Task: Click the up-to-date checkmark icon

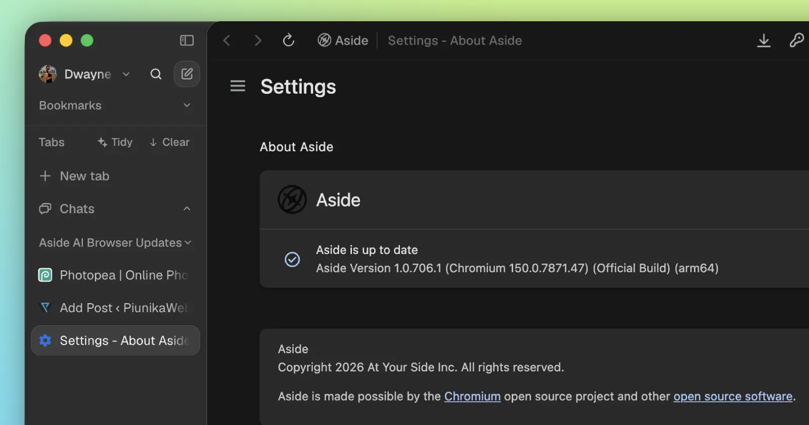Action: [292, 260]
